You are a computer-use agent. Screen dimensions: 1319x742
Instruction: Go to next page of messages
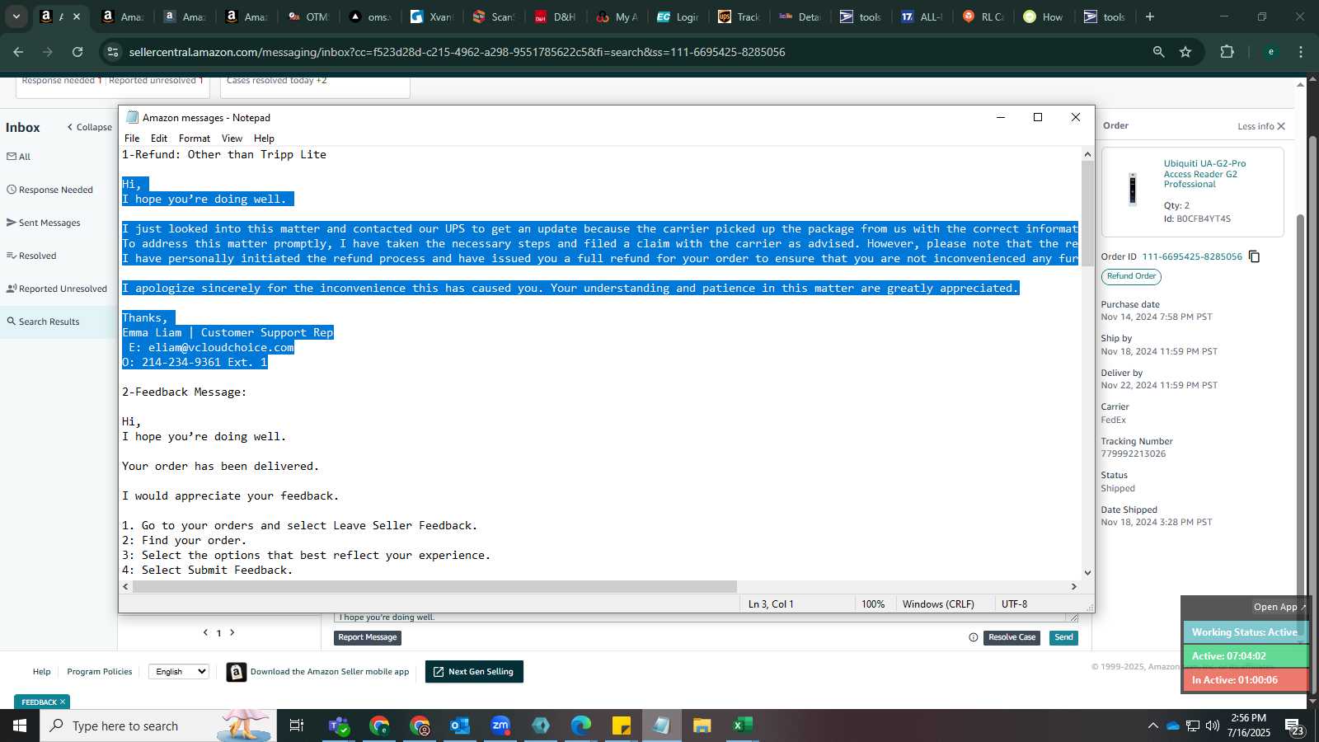pos(232,632)
